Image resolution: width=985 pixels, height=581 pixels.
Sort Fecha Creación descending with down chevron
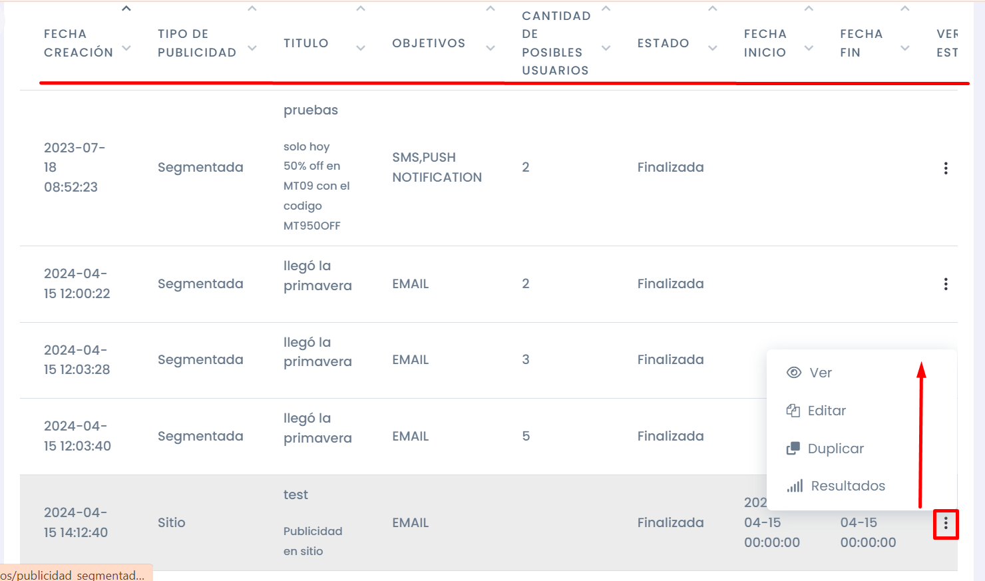pyautogui.click(x=126, y=48)
